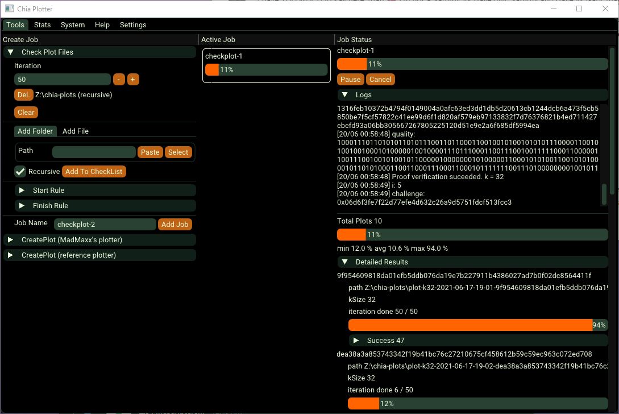Collapse the Check Plot Files section
This screenshot has height=414, width=619.
point(99,52)
